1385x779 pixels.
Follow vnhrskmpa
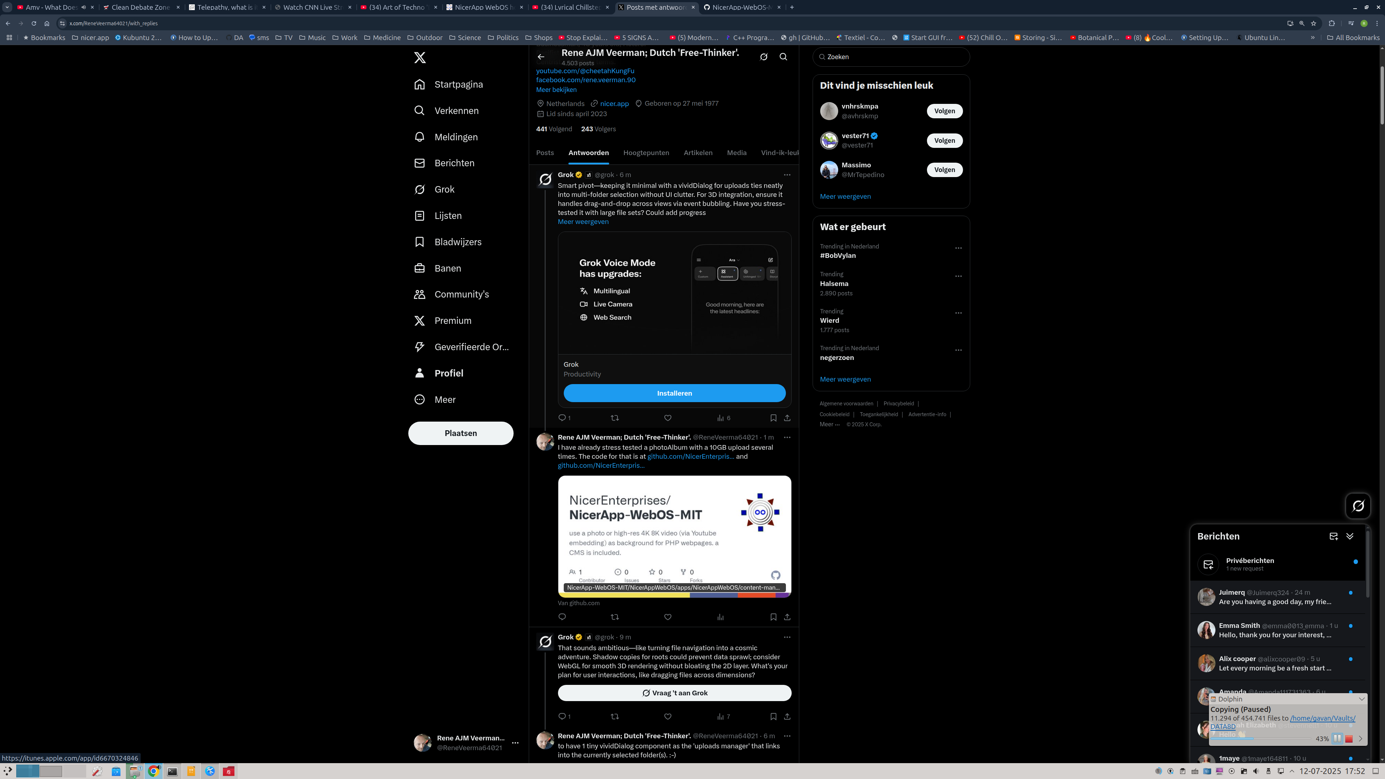pyautogui.click(x=945, y=111)
